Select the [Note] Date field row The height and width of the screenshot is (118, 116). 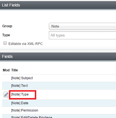pos(59,103)
